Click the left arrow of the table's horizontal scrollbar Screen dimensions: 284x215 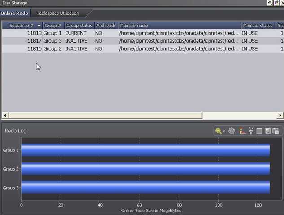pyautogui.click(x=5, y=115)
